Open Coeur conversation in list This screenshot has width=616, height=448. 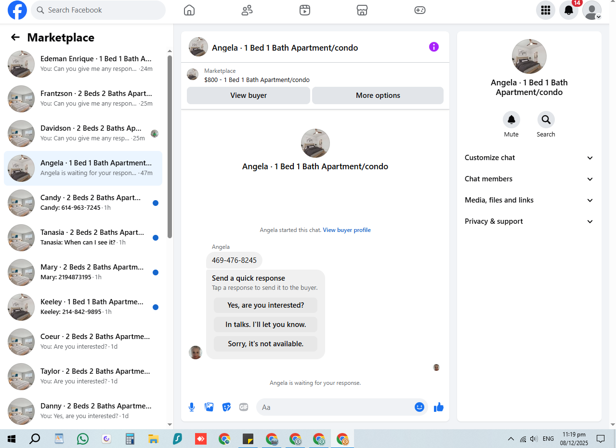pos(83,341)
